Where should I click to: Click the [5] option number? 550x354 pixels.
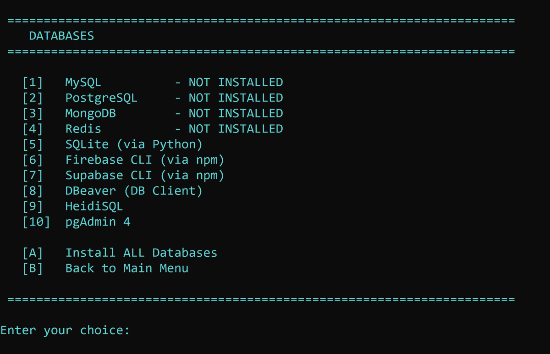coord(33,144)
